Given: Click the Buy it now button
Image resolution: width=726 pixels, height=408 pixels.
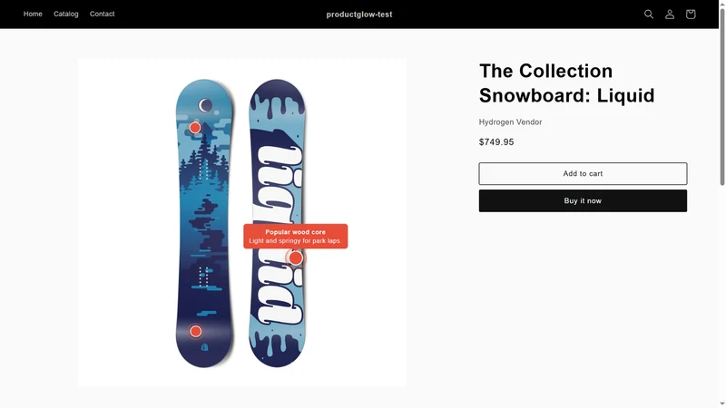Looking at the screenshot, I should point(583,200).
